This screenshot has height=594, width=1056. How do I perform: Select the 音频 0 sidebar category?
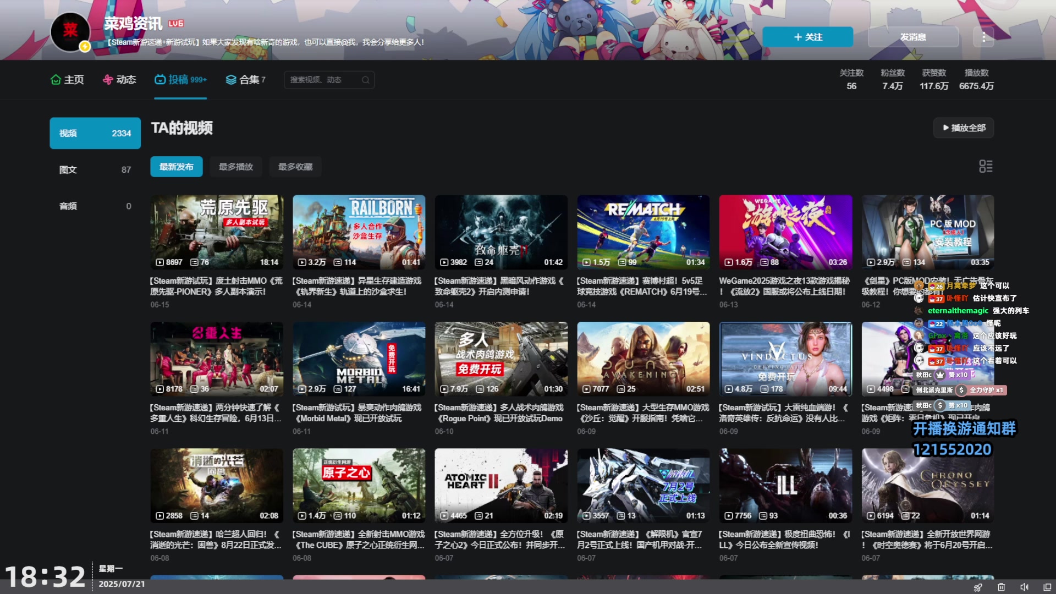[x=95, y=206]
